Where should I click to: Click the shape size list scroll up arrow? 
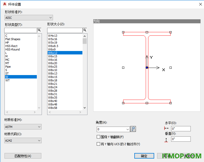(85, 36)
